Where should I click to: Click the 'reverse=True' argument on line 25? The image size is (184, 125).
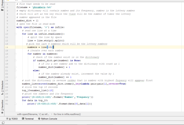(x=117, y=84)
